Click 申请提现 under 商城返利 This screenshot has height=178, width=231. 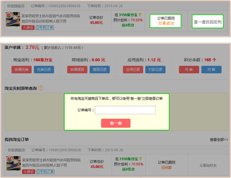(x=77, y=70)
